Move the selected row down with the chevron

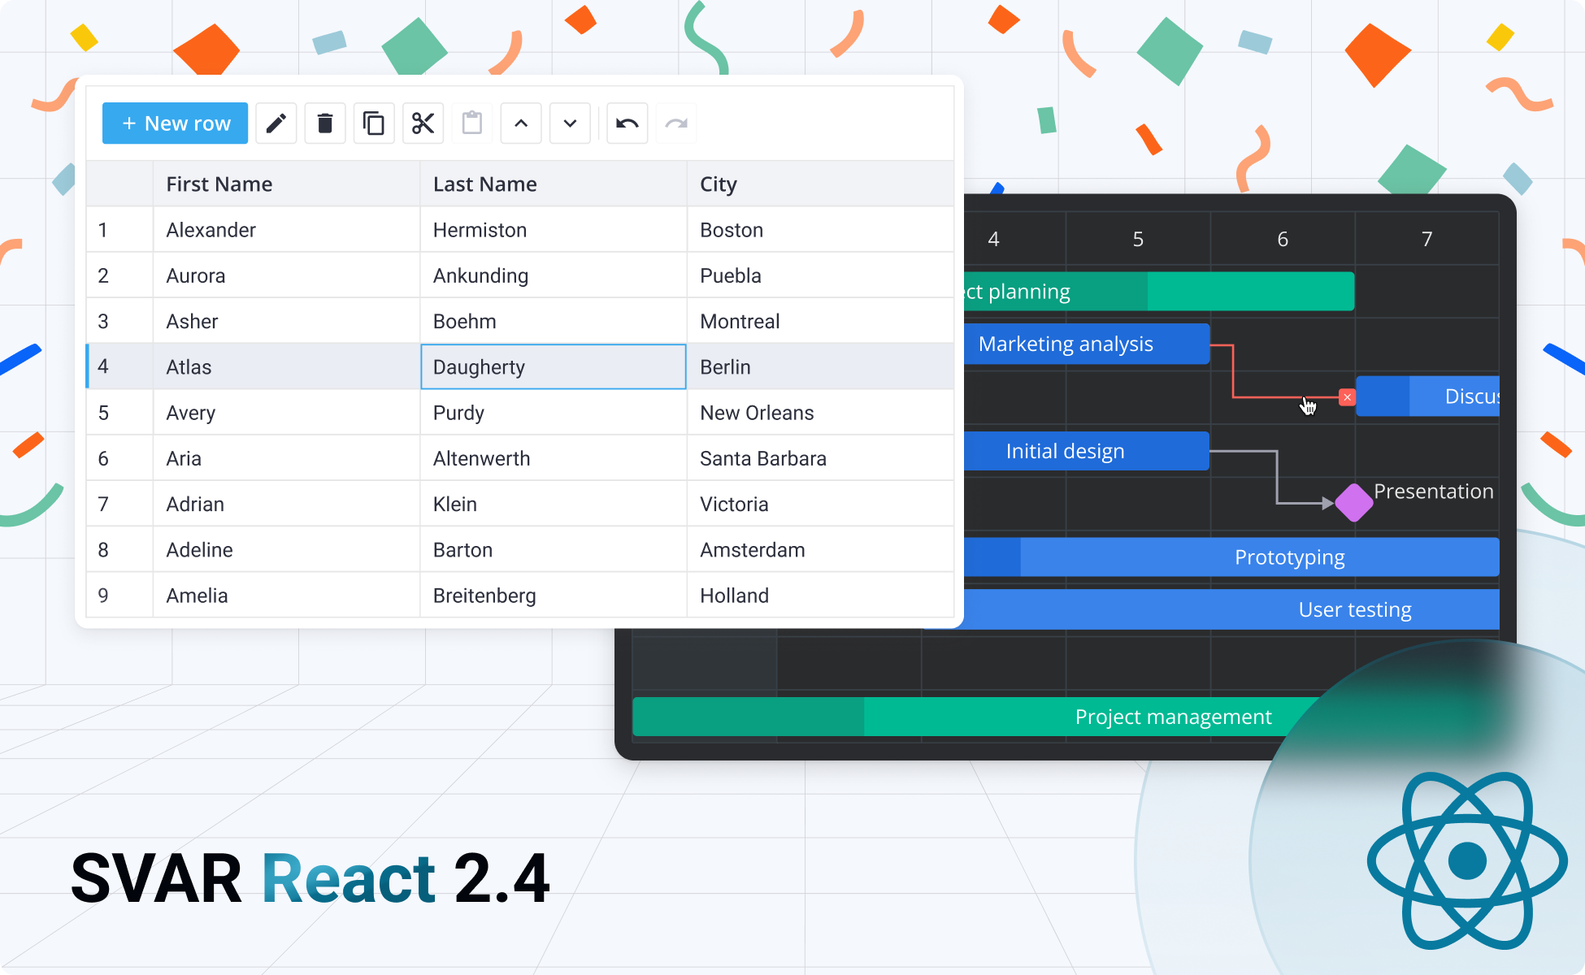(570, 123)
